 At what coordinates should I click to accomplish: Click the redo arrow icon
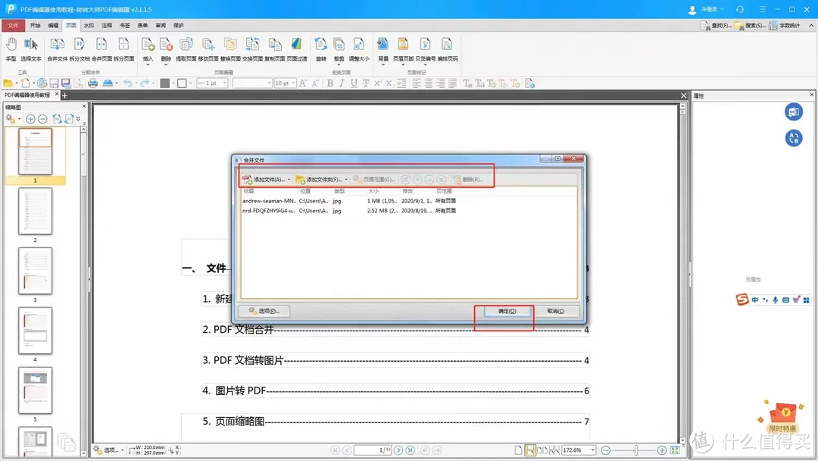[145, 83]
